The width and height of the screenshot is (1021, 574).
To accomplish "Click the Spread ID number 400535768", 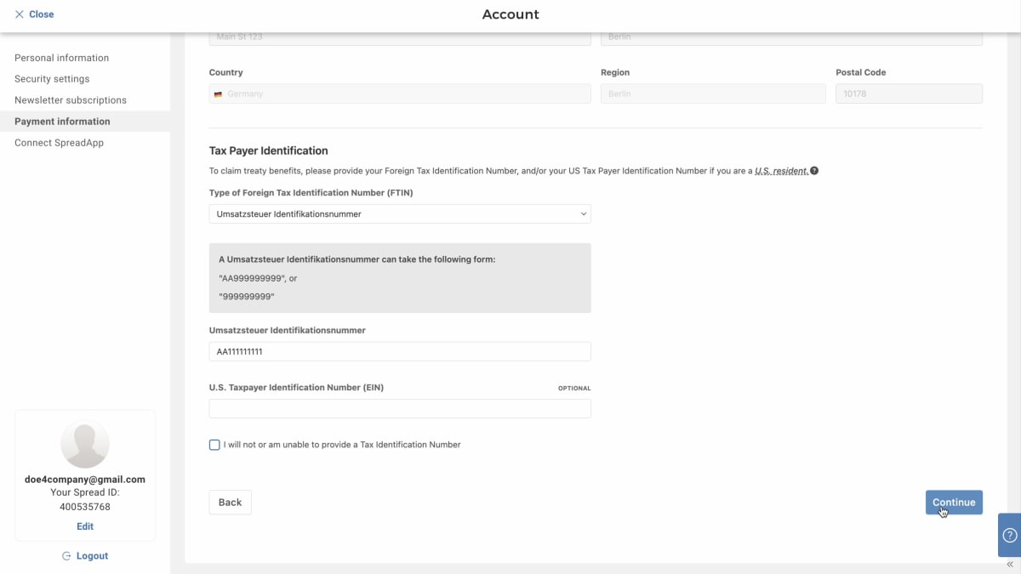I will click(x=85, y=507).
